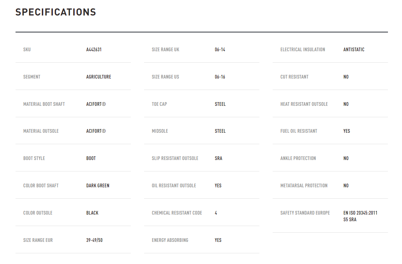
Task: Click the MATERIAL BOOT SHAFT label
Action: [44, 104]
